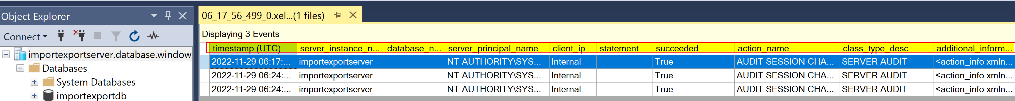Sort by client_ip column header

[x=573, y=48]
